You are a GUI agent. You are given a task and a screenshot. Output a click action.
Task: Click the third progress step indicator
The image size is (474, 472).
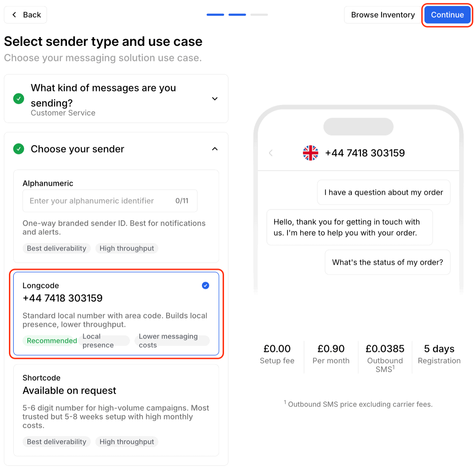click(x=259, y=15)
